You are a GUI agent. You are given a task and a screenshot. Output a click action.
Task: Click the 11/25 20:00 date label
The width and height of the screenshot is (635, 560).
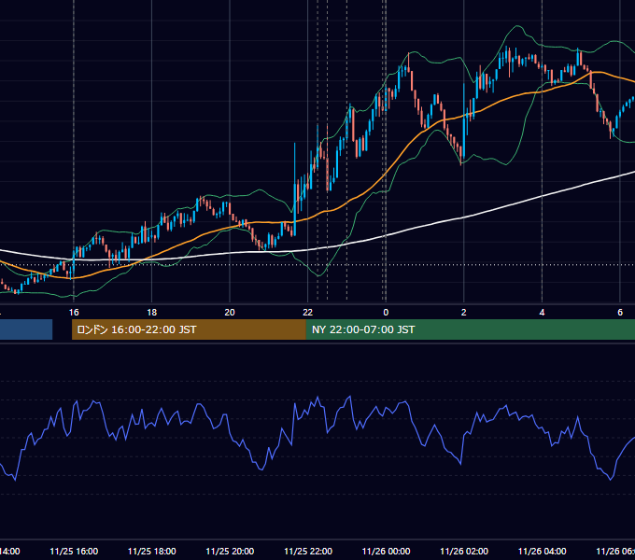point(230,551)
